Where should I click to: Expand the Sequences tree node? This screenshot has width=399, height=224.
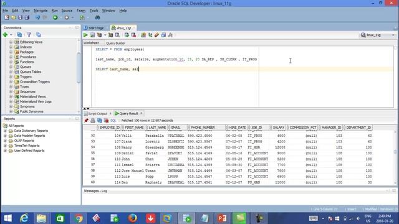click(x=11, y=91)
